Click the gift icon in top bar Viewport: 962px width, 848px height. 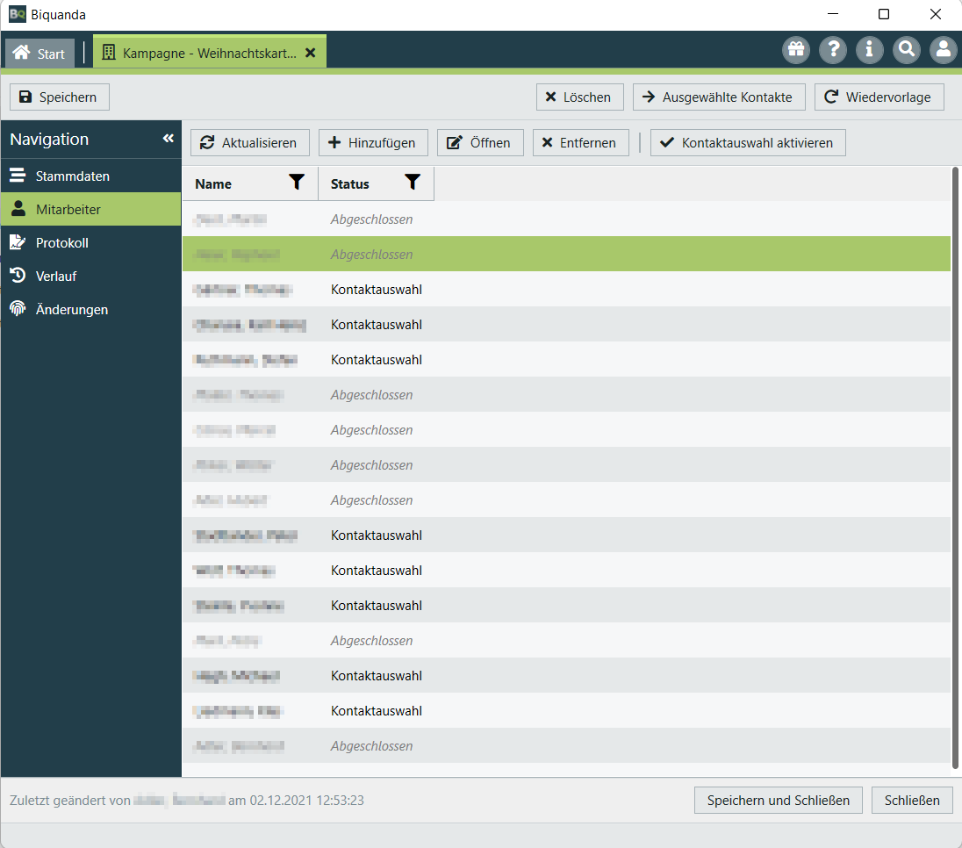pyautogui.click(x=796, y=50)
